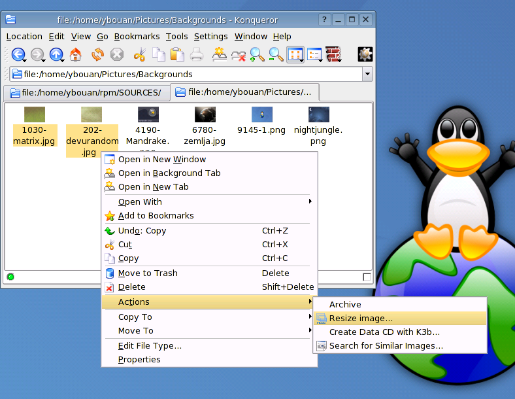Screen dimensions: 515x399
Task: Open the Location menu
Action: (x=24, y=37)
